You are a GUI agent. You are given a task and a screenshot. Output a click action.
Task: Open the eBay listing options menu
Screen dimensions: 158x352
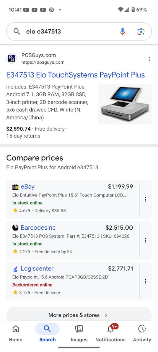pyautogui.click(x=145, y=199)
